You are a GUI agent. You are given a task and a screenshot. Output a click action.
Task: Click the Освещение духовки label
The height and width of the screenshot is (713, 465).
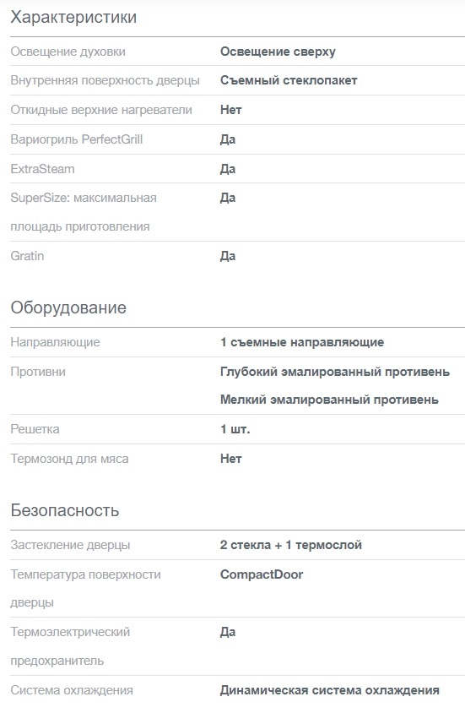point(68,52)
